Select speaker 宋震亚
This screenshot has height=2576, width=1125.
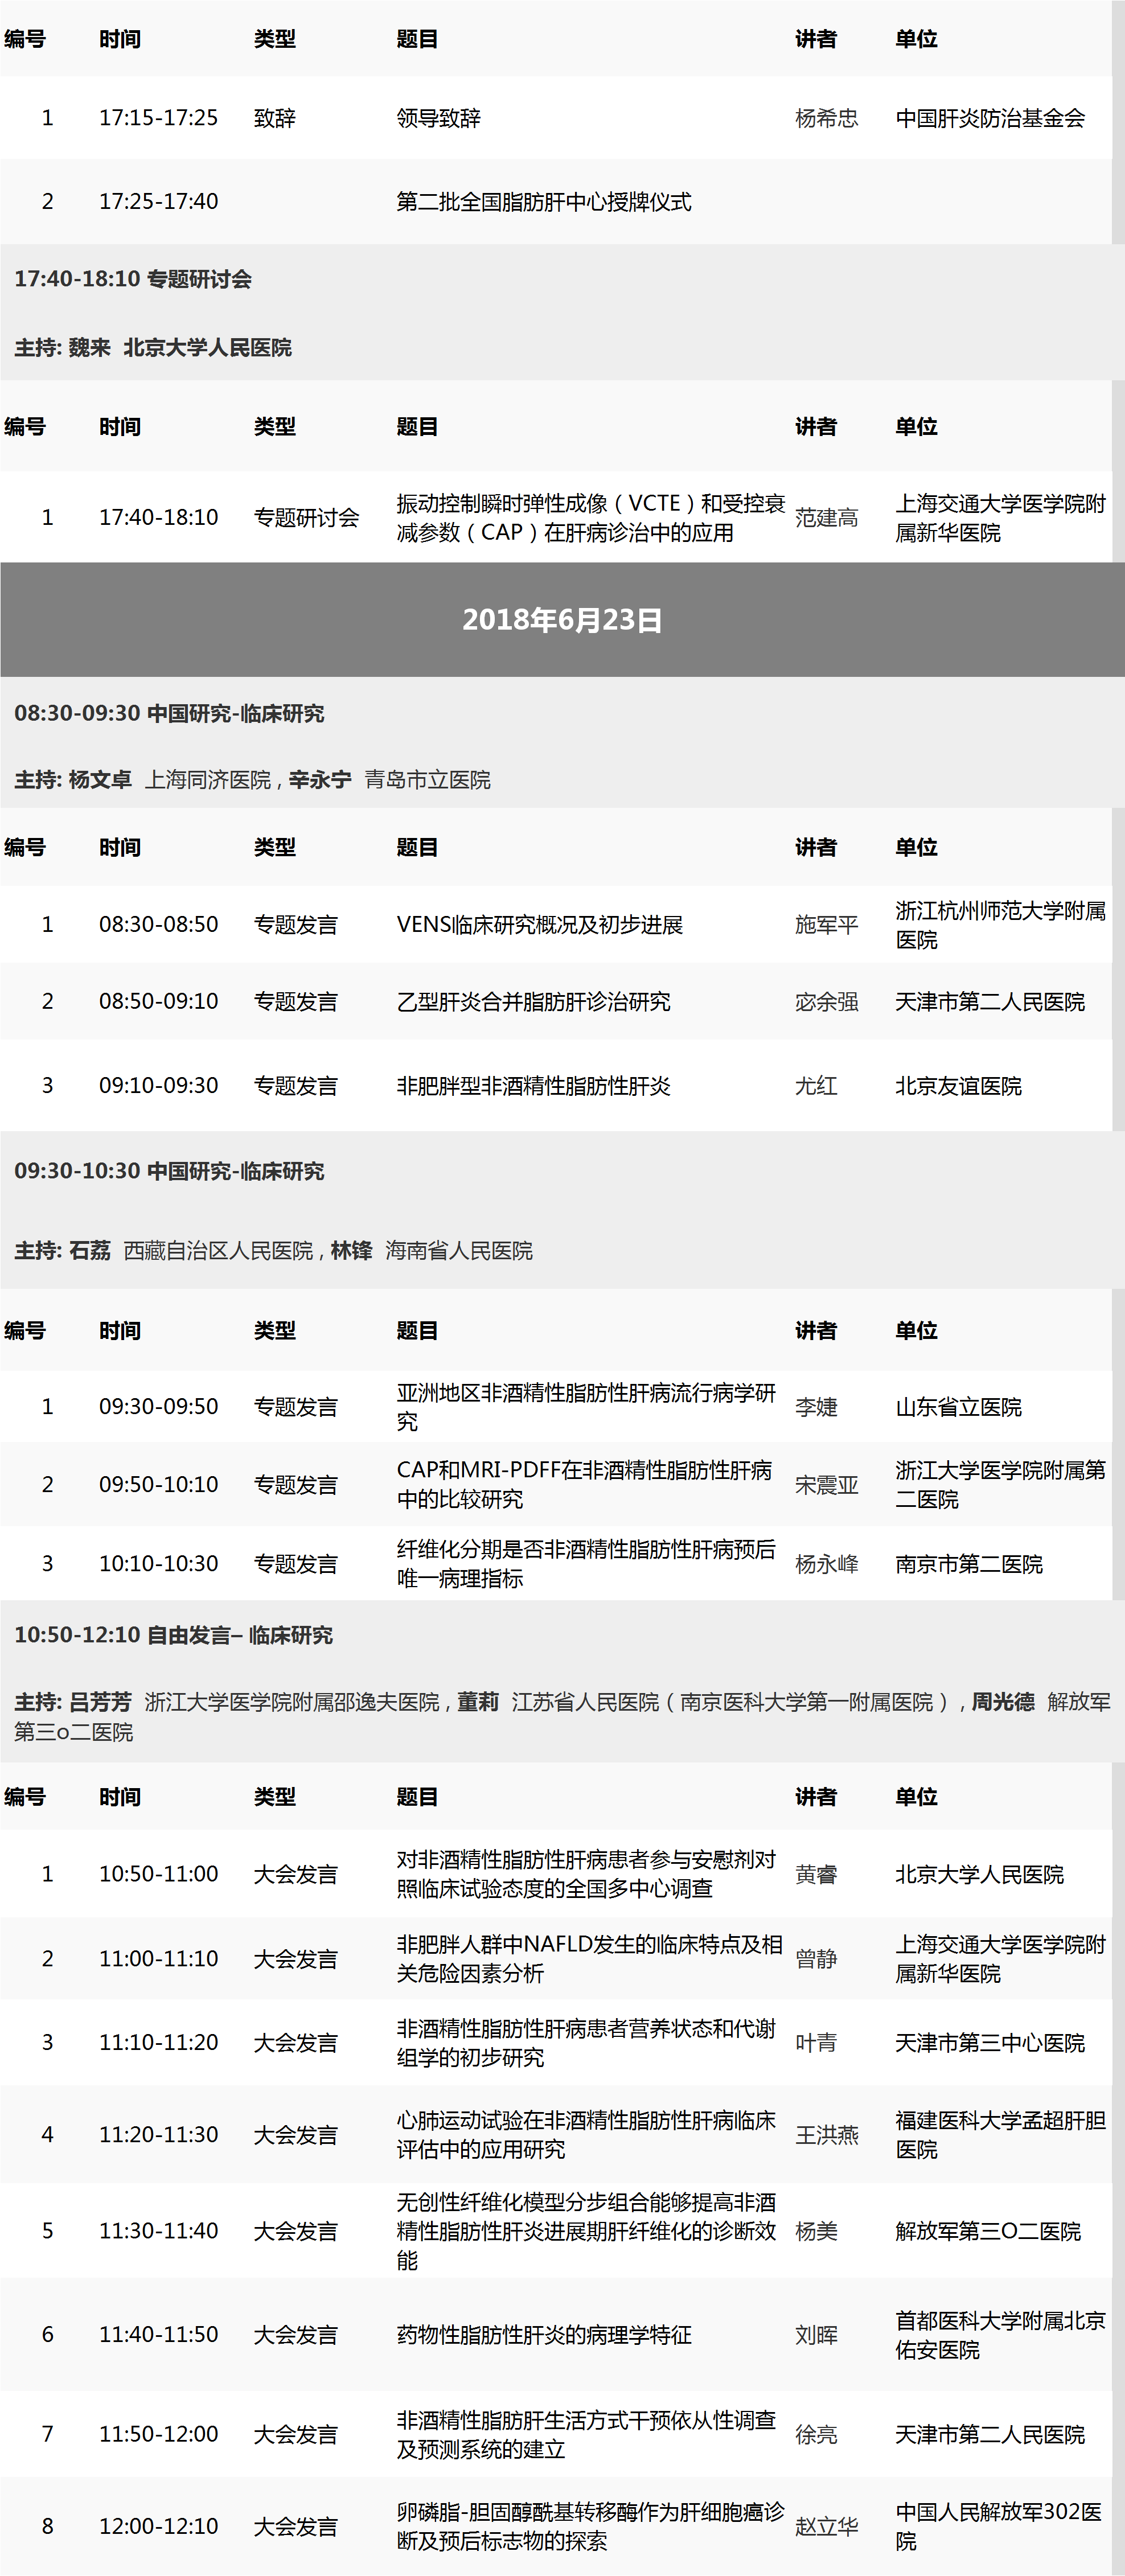(x=826, y=1485)
